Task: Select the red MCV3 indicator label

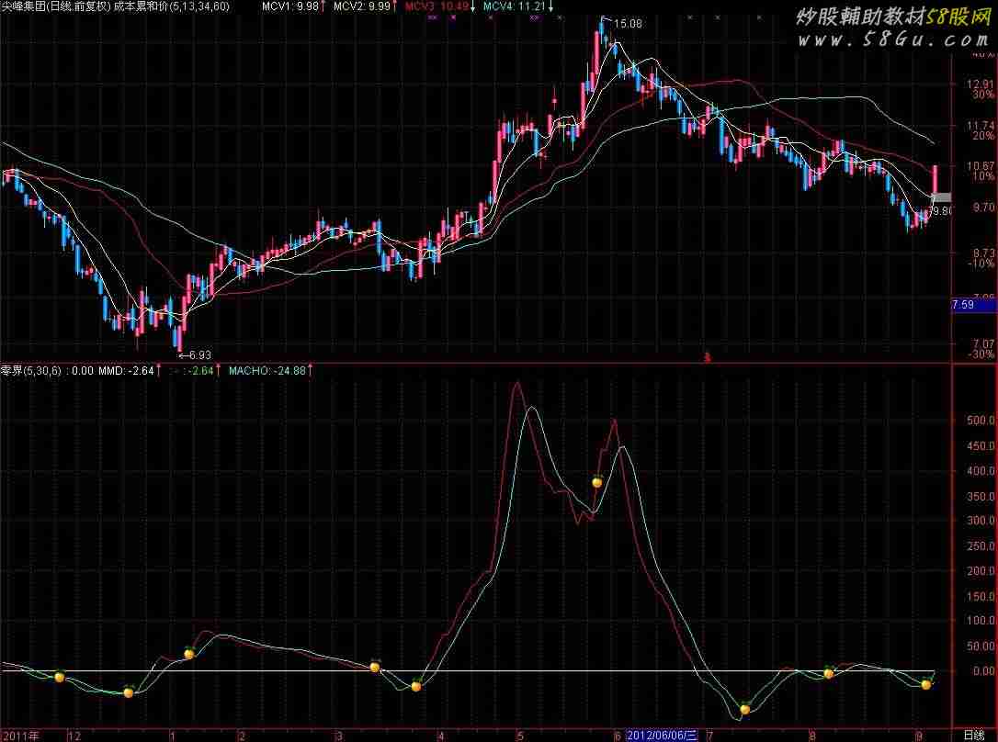Action: (439, 6)
